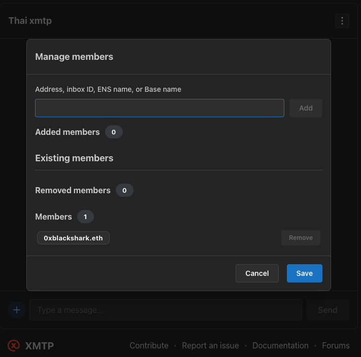Click the Send message button
The image size is (361, 357).
pos(327,310)
